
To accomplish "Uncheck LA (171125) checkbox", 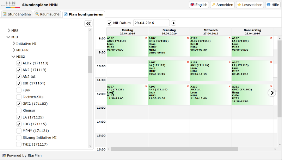I will 19,117.
